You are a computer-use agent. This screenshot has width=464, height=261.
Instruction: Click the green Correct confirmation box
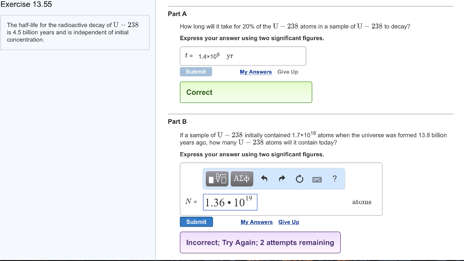(246, 92)
